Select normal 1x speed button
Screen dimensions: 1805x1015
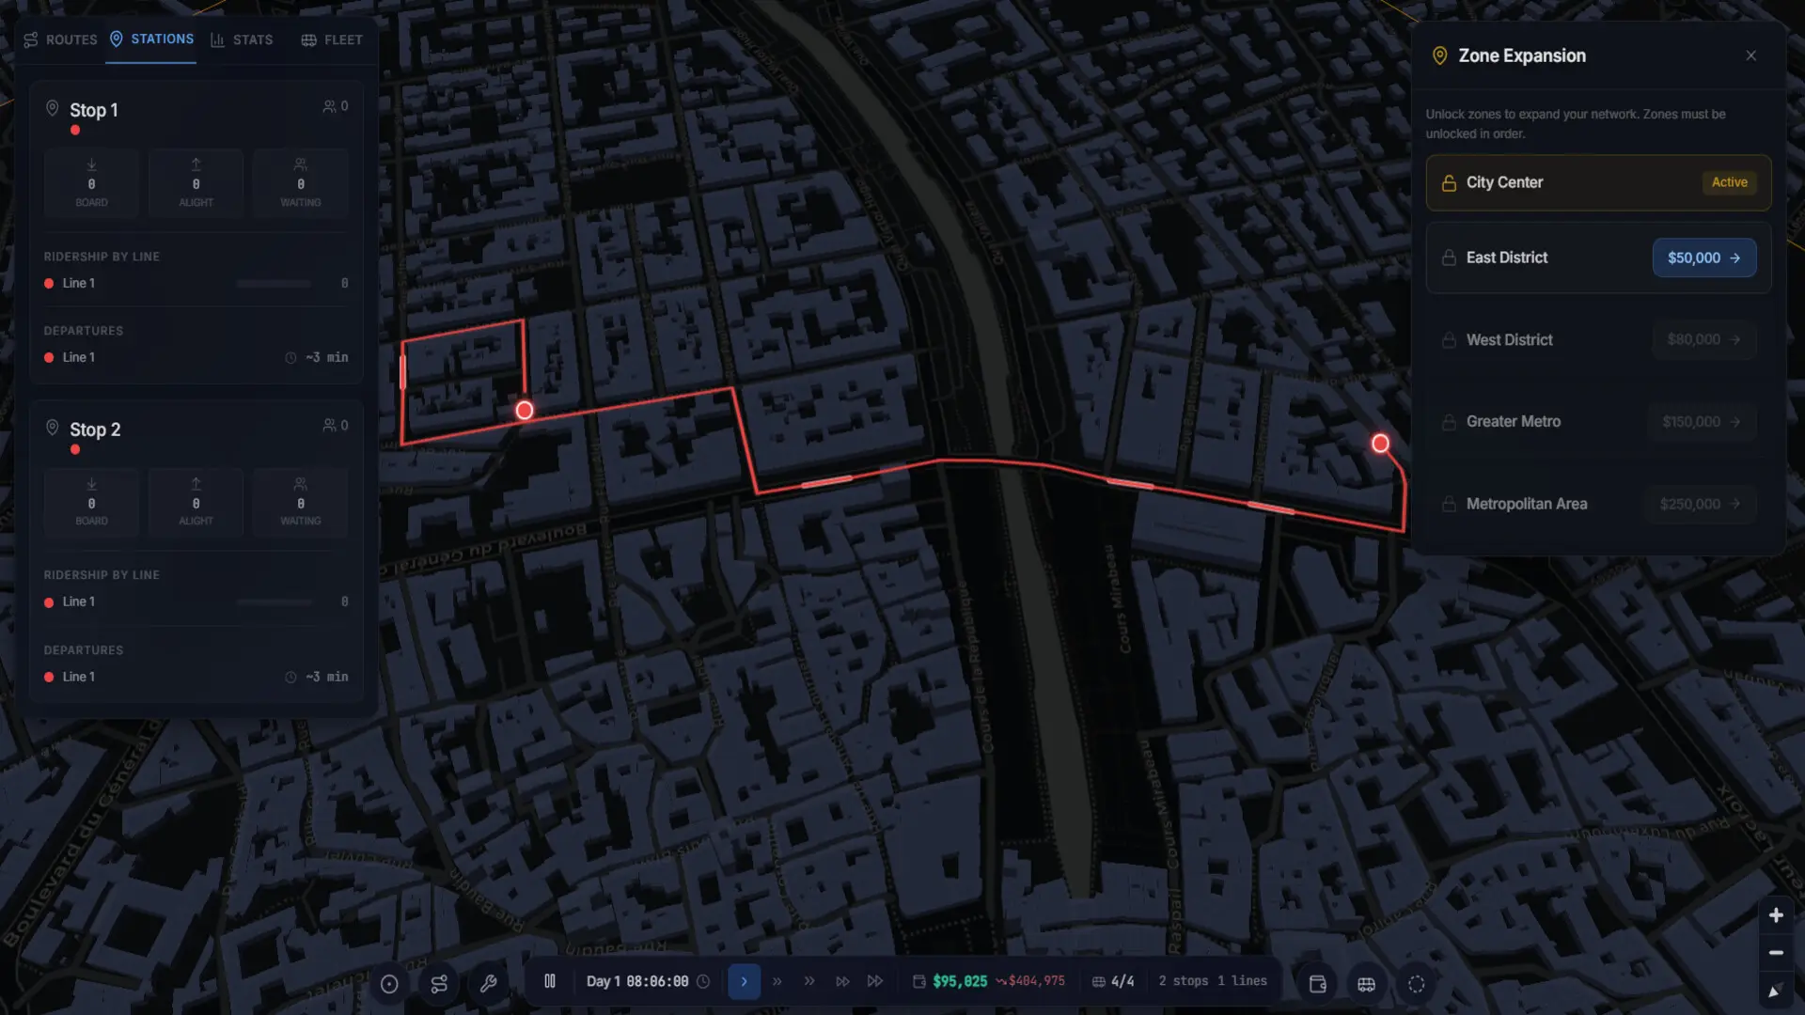744,981
